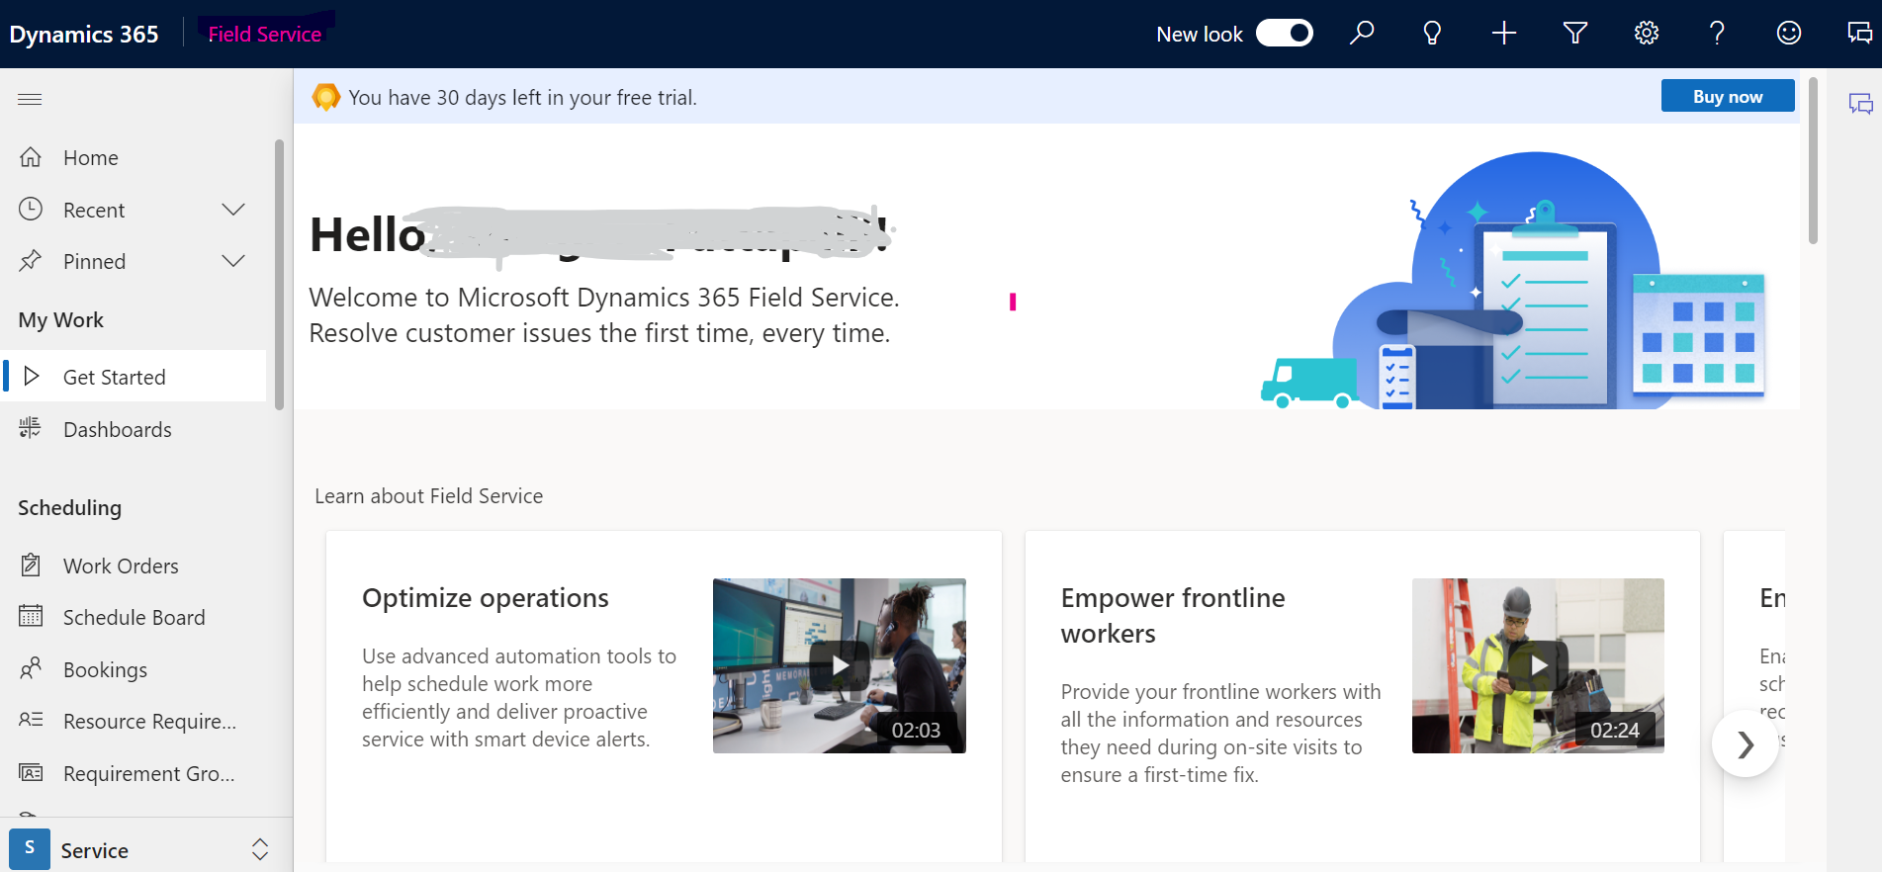Expand the Recent chevron
The image size is (1882, 872).
tap(233, 210)
